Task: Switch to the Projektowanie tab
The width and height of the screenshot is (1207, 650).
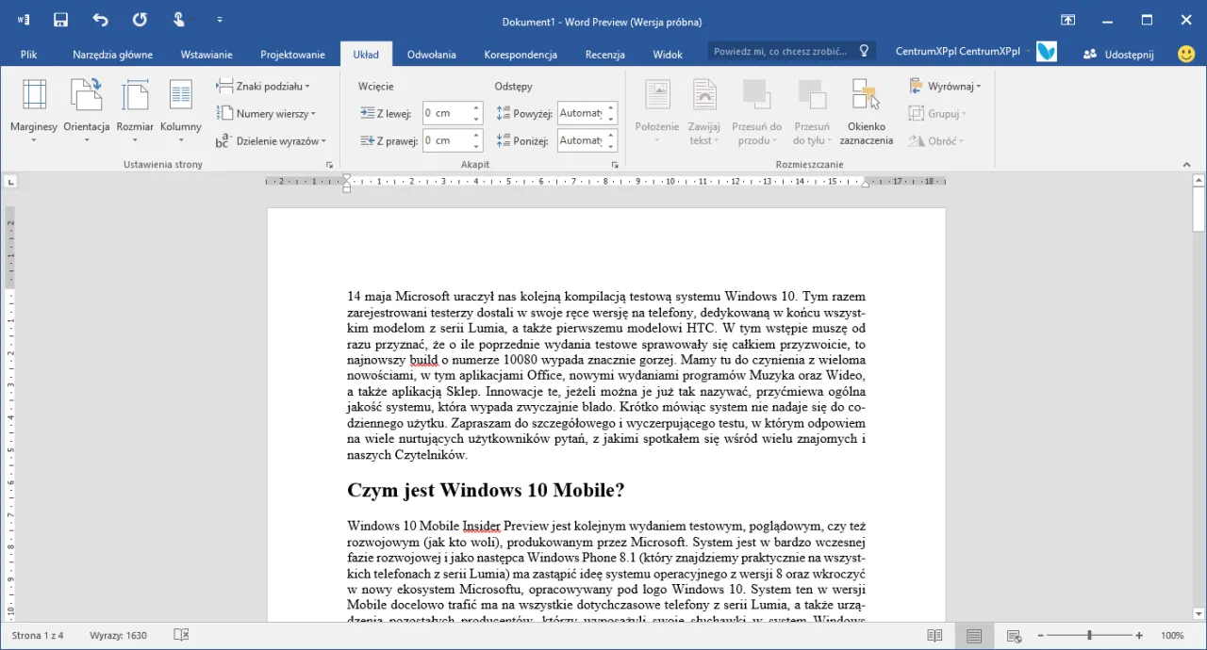Action: pos(292,55)
